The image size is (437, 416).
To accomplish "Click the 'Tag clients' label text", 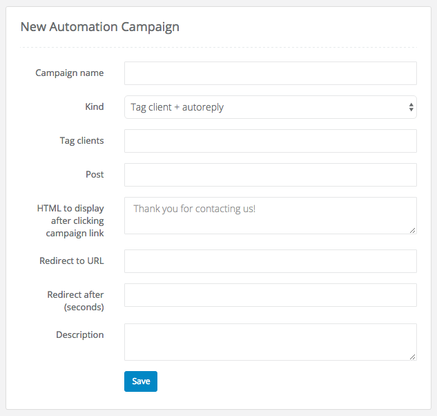I will click(81, 140).
